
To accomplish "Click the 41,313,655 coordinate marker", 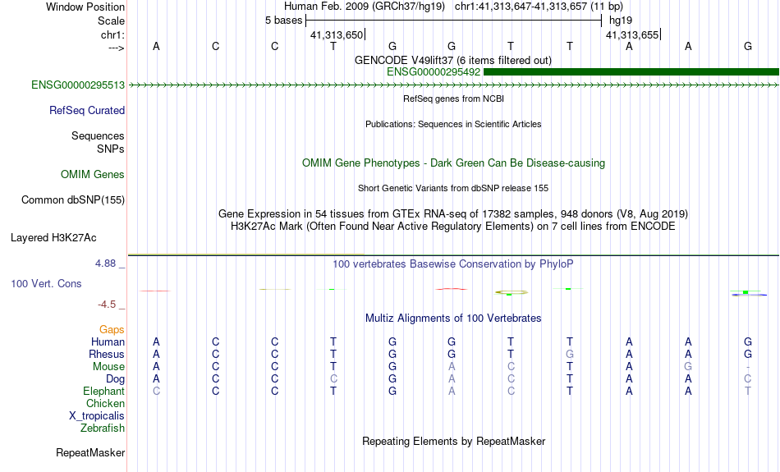I will 631,34.
